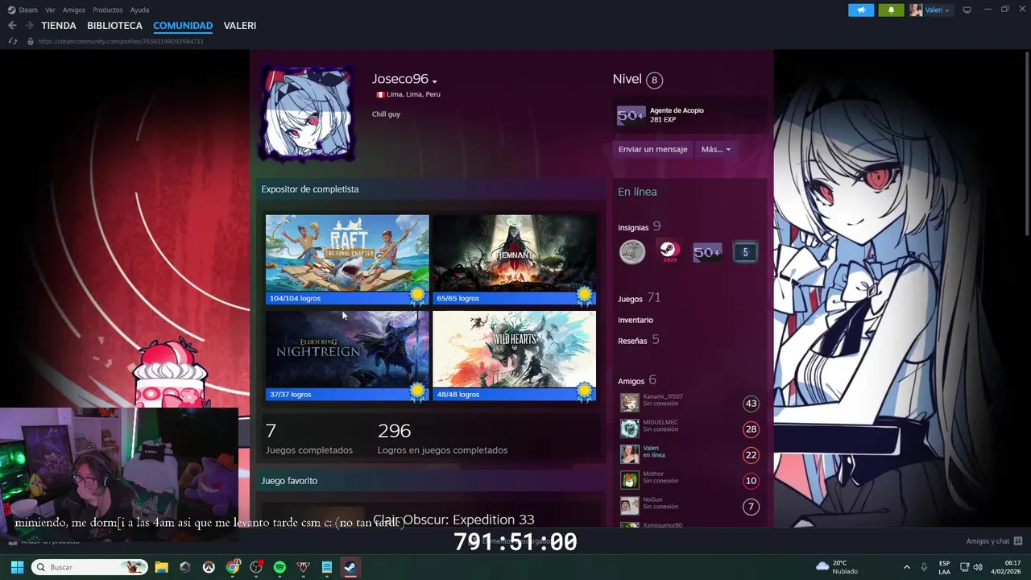Open the VALERI profile tab
Screen dimensions: 1031x580
(x=240, y=26)
